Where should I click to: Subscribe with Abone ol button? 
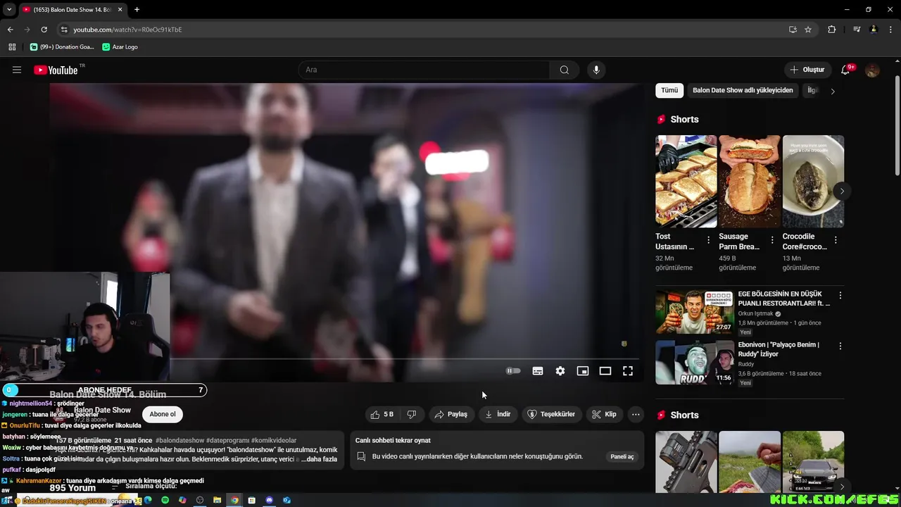point(163,414)
